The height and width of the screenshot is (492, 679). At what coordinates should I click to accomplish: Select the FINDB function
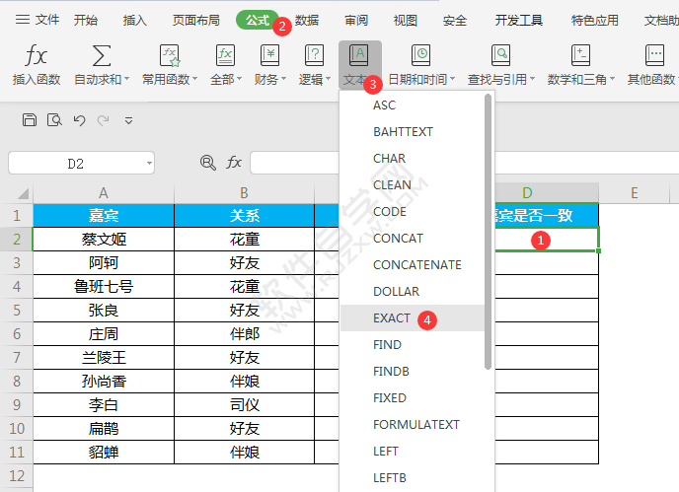[413, 372]
